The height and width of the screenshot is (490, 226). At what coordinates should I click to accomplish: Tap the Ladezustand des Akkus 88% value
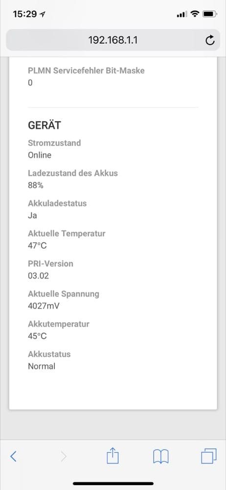tap(36, 185)
